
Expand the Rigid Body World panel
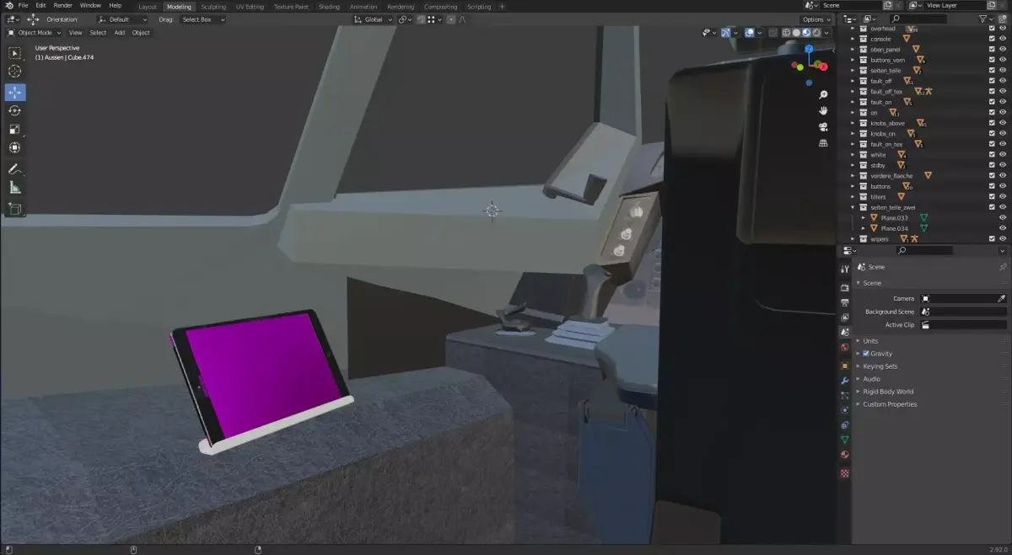click(x=888, y=392)
